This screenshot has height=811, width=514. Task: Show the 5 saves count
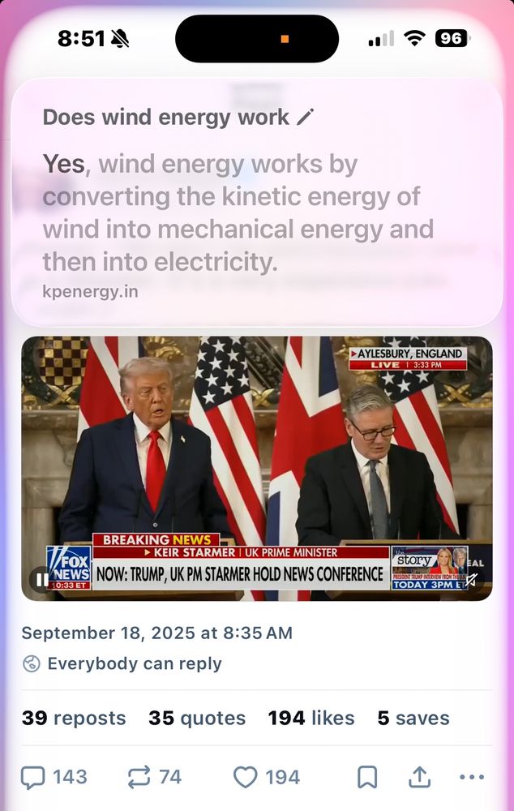pyautogui.click(x=413, y=718)
